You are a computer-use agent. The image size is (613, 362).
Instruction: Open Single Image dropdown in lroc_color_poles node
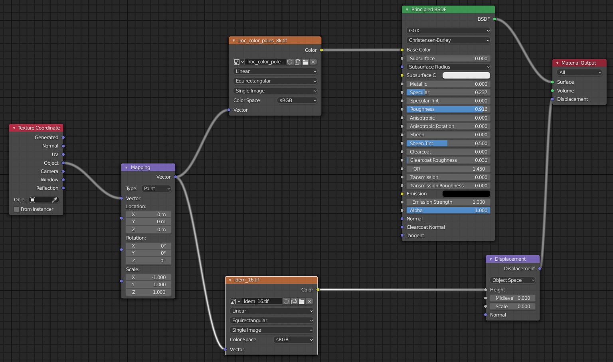pyautogui.click(x=275, y=91)
